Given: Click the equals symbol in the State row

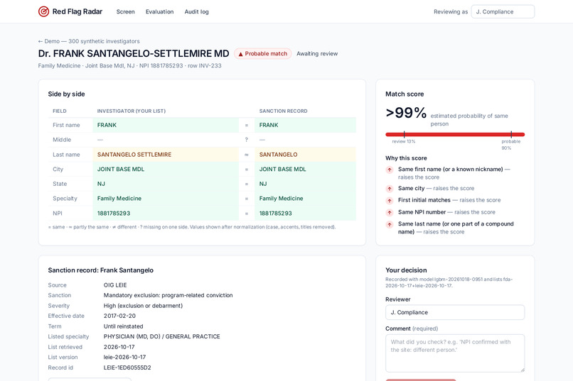Looking at the screenshot, I should [x=246, y=184].
